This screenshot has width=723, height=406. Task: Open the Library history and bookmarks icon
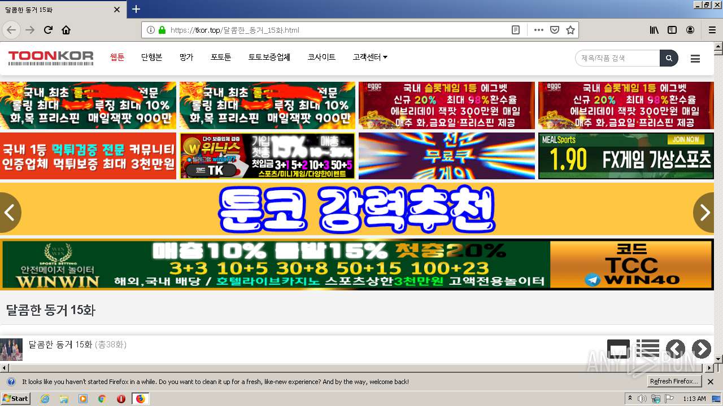coord(654,30)
